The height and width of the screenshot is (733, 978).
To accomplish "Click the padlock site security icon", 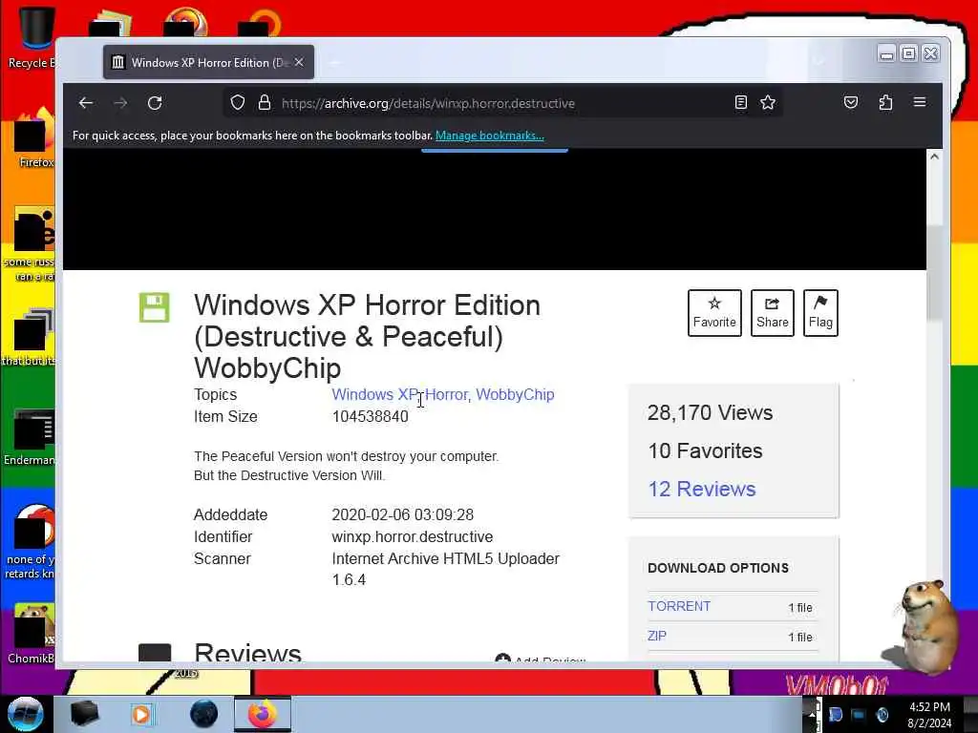I will pos(265,102).
